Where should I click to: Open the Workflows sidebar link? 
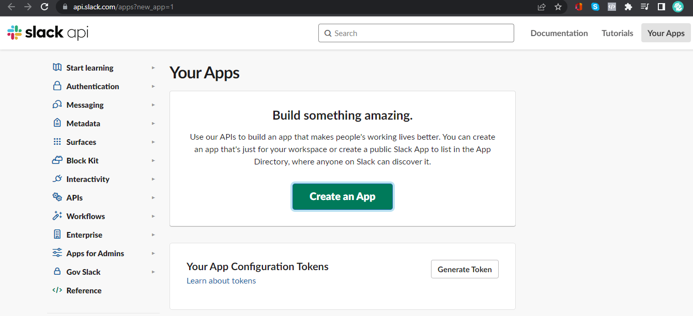click(86, 216)
